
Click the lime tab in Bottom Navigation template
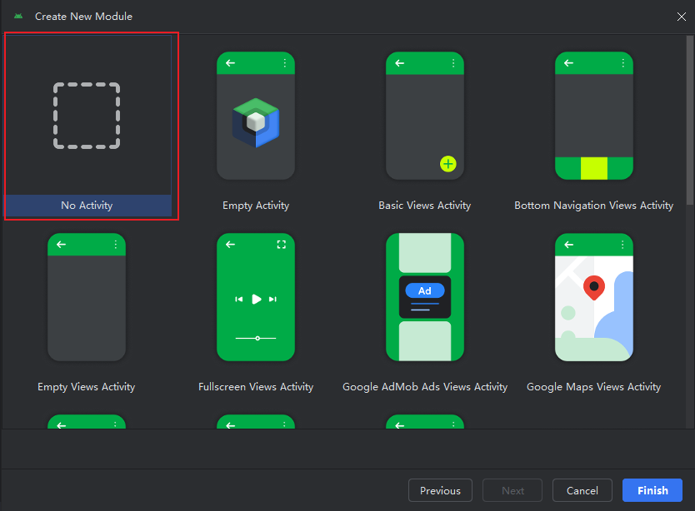coord(594,168)
